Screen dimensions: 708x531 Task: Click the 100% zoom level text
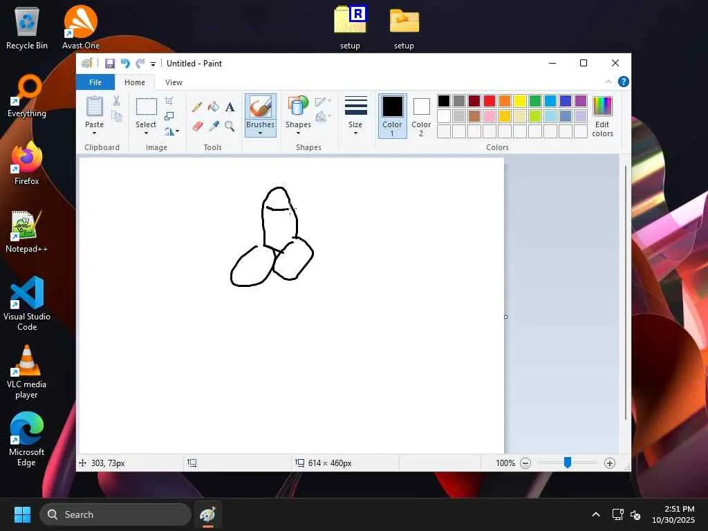[505, 463]
